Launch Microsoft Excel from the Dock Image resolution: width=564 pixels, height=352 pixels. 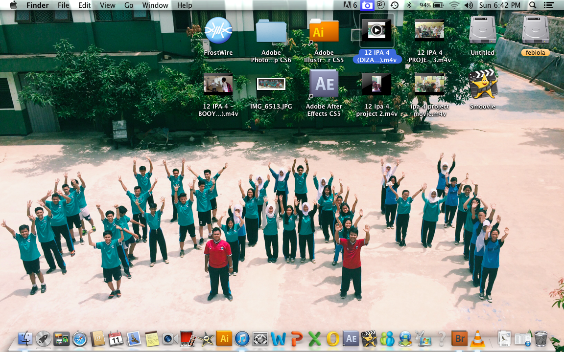pos(314,339)
